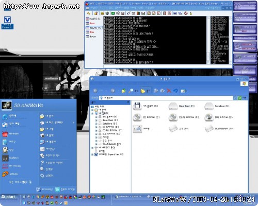Click the Log Off button in Start menu
The width and height of the screenshot is (258, 206).
click(44, 190)
